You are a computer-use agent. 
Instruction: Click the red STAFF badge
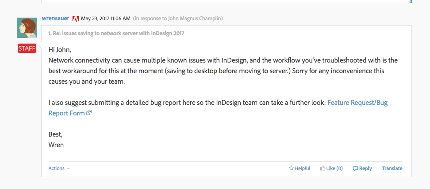[x=27, y=48]
